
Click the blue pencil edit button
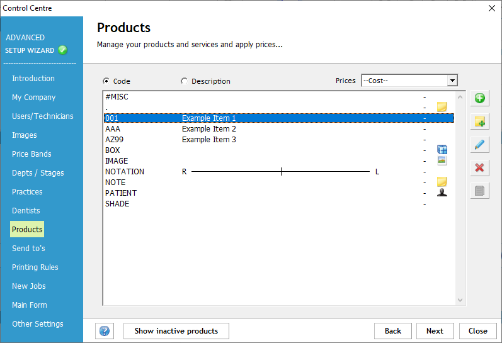(x=479, y=145)
